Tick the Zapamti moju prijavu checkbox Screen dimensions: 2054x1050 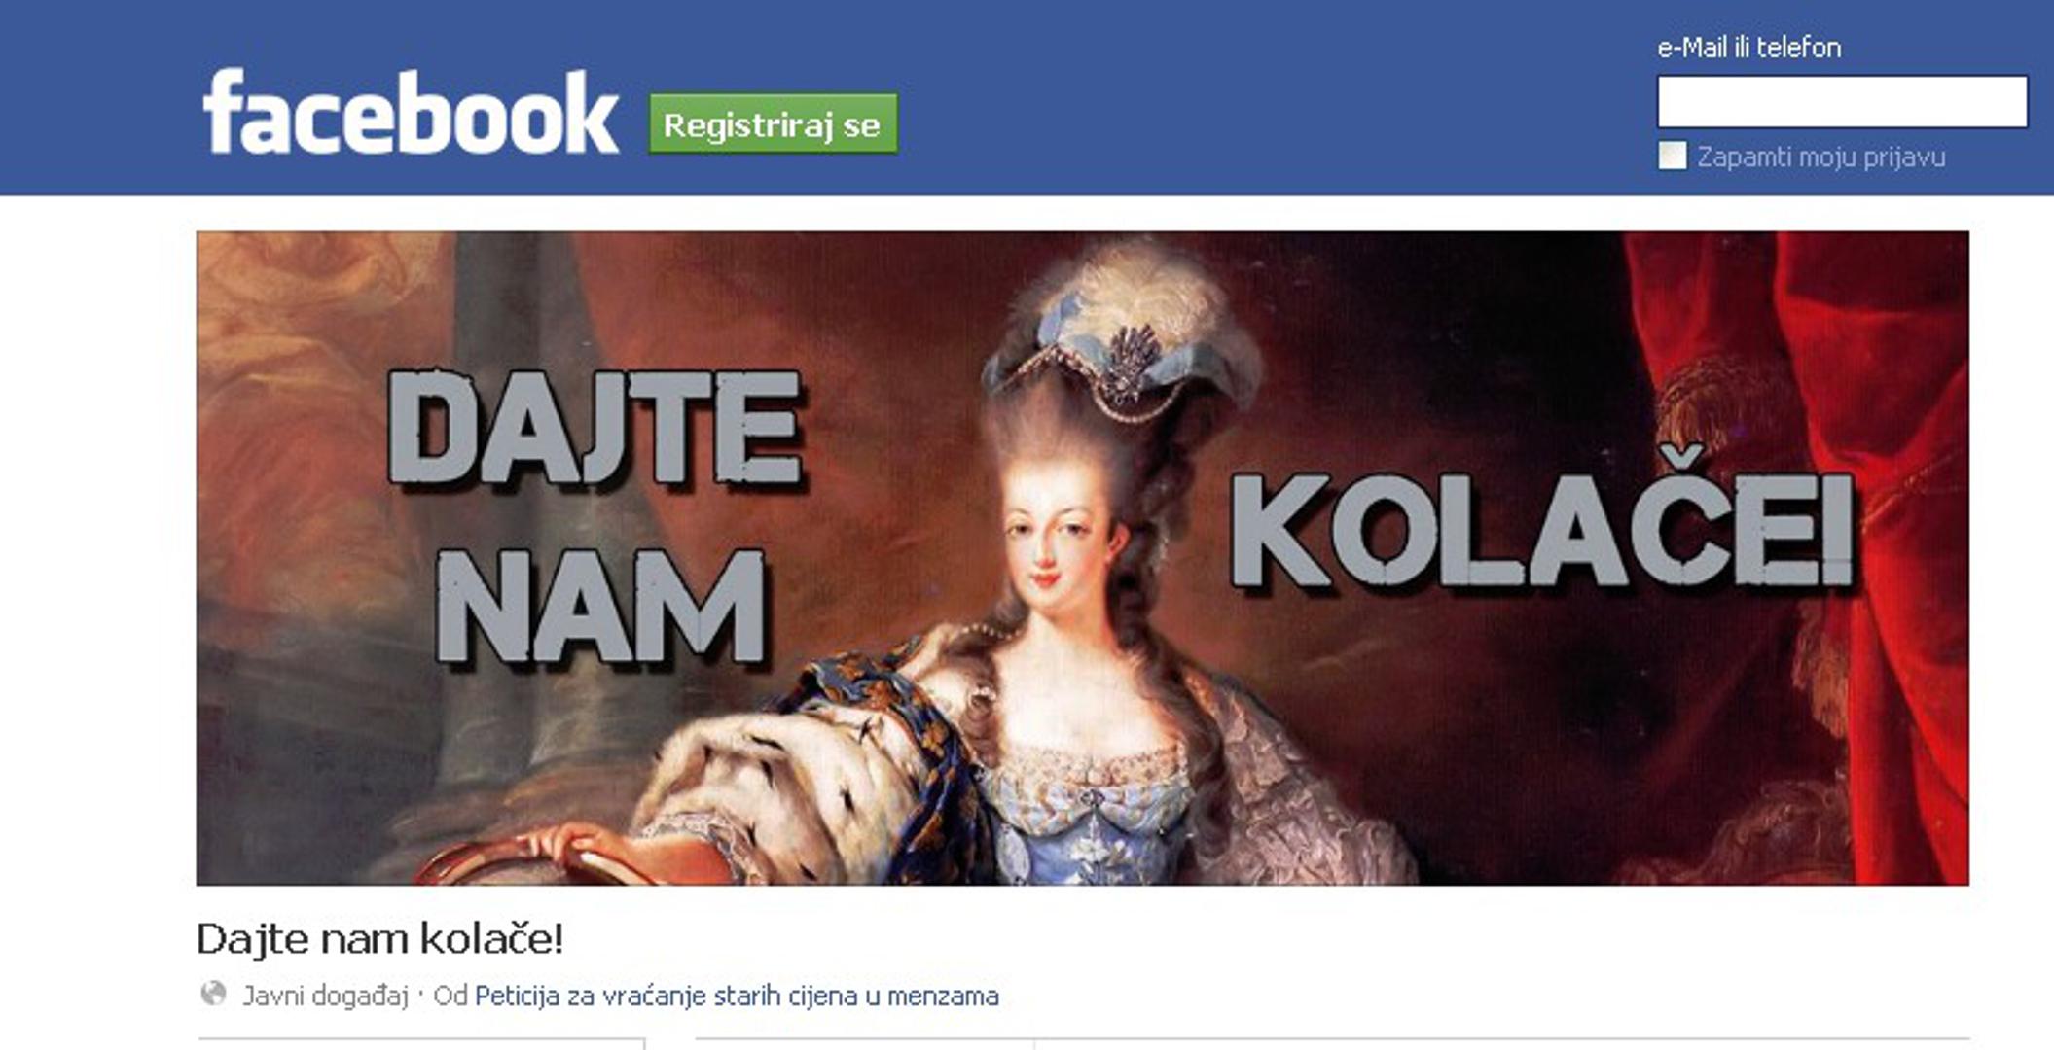point(1672,156)
